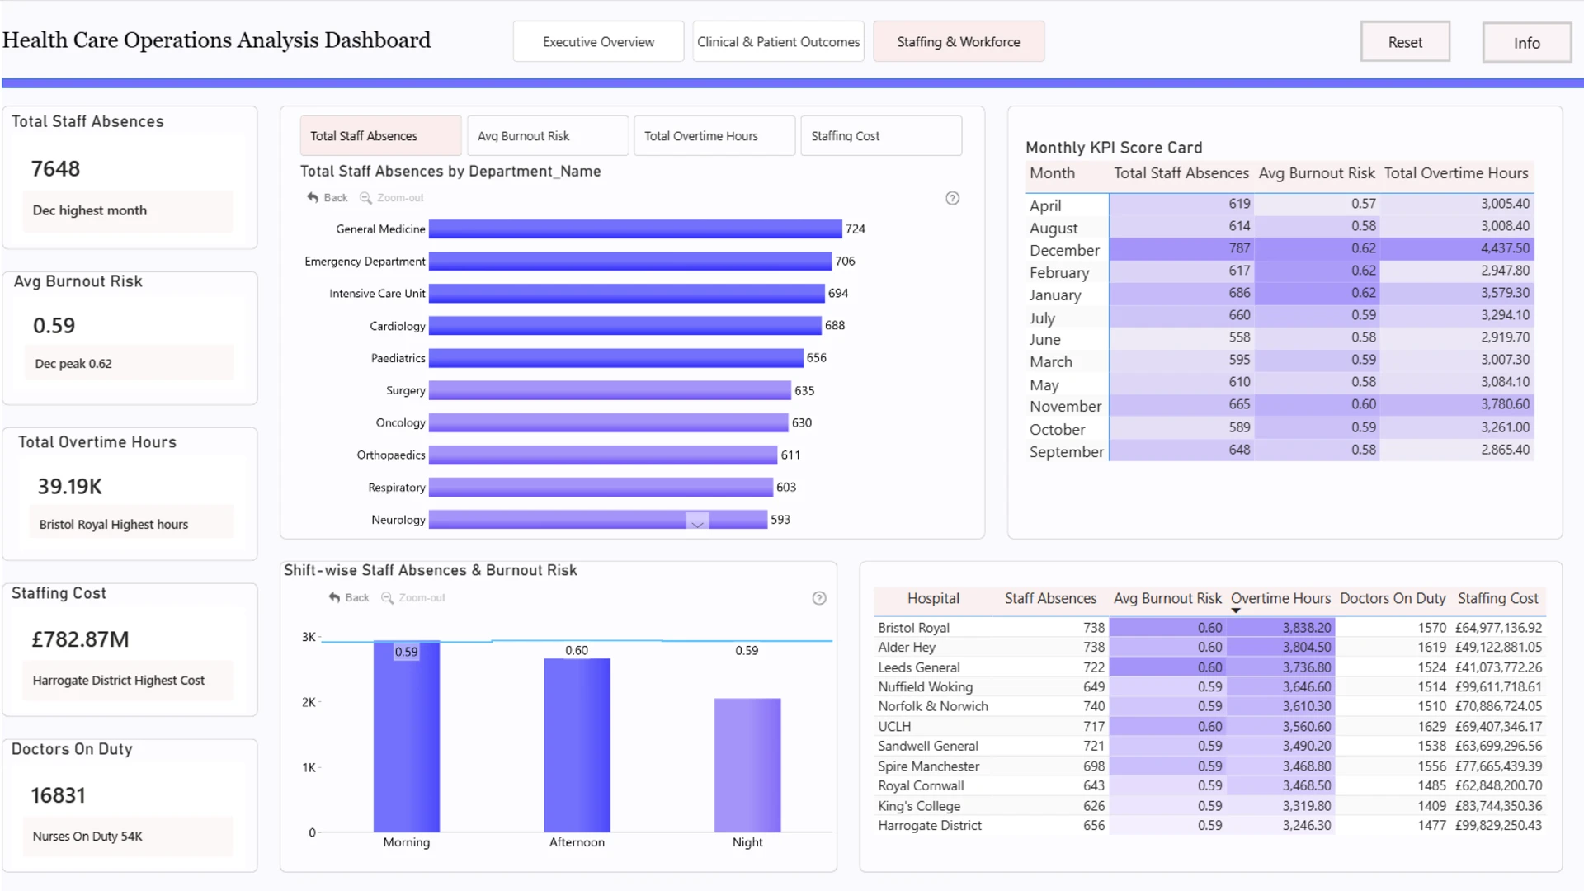The image size is (1584, 891).
Task: Click September month label in score card
Action: (1066, 451)
